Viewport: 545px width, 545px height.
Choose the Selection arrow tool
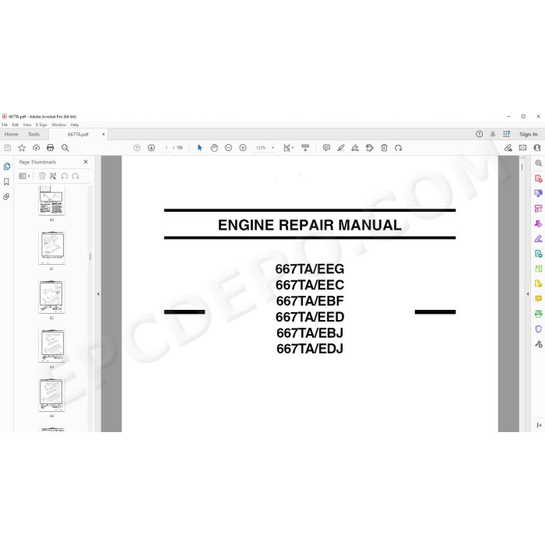(199, 148)
